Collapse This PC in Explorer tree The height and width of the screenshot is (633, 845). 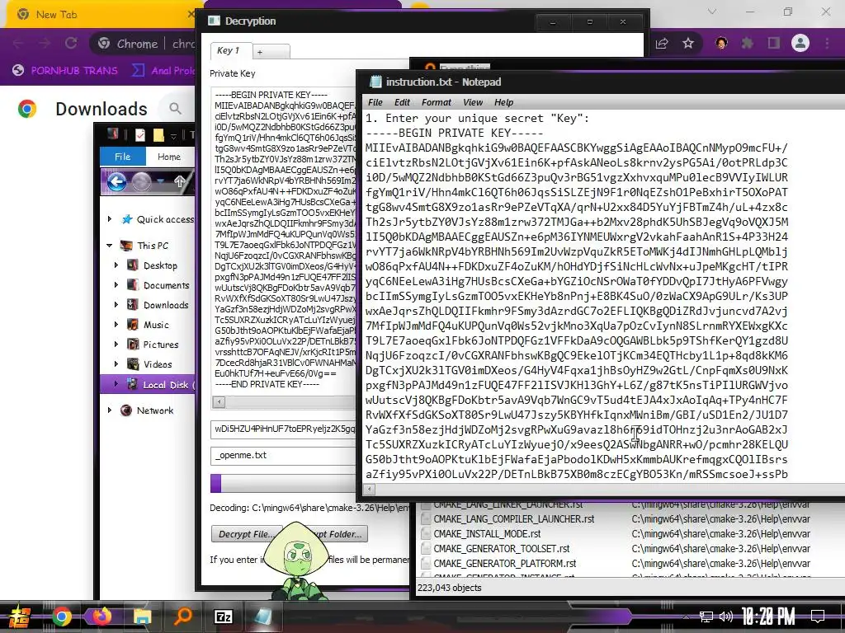coord(110,246)
